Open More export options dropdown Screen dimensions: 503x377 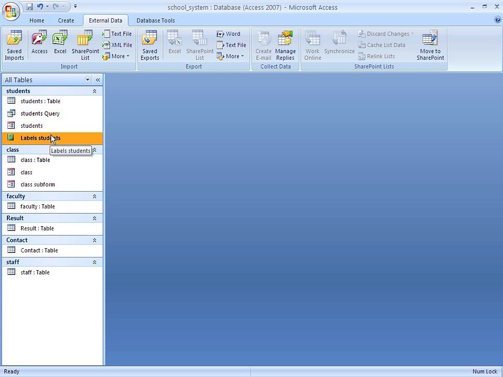pos(231,56)
